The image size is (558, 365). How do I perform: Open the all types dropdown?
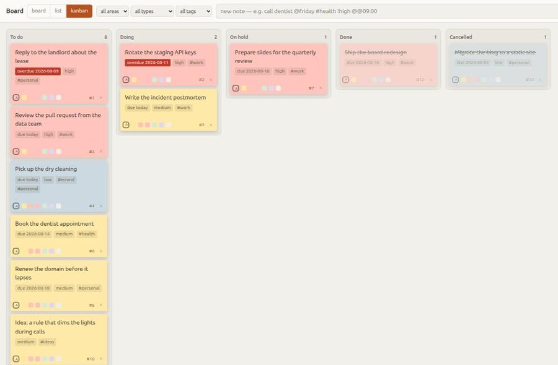153,11
